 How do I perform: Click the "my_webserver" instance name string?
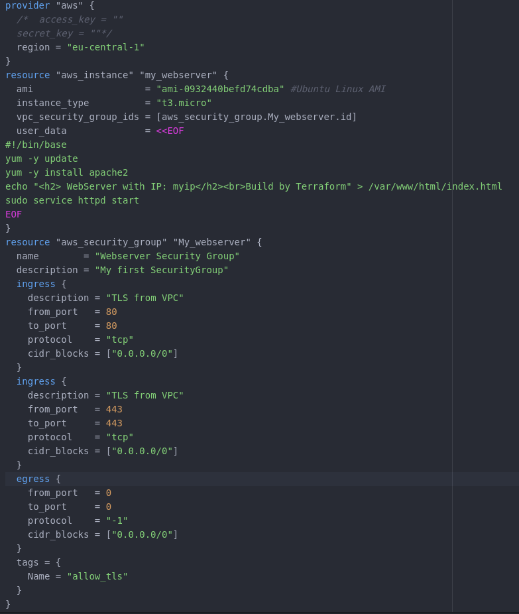click(178, 75)
